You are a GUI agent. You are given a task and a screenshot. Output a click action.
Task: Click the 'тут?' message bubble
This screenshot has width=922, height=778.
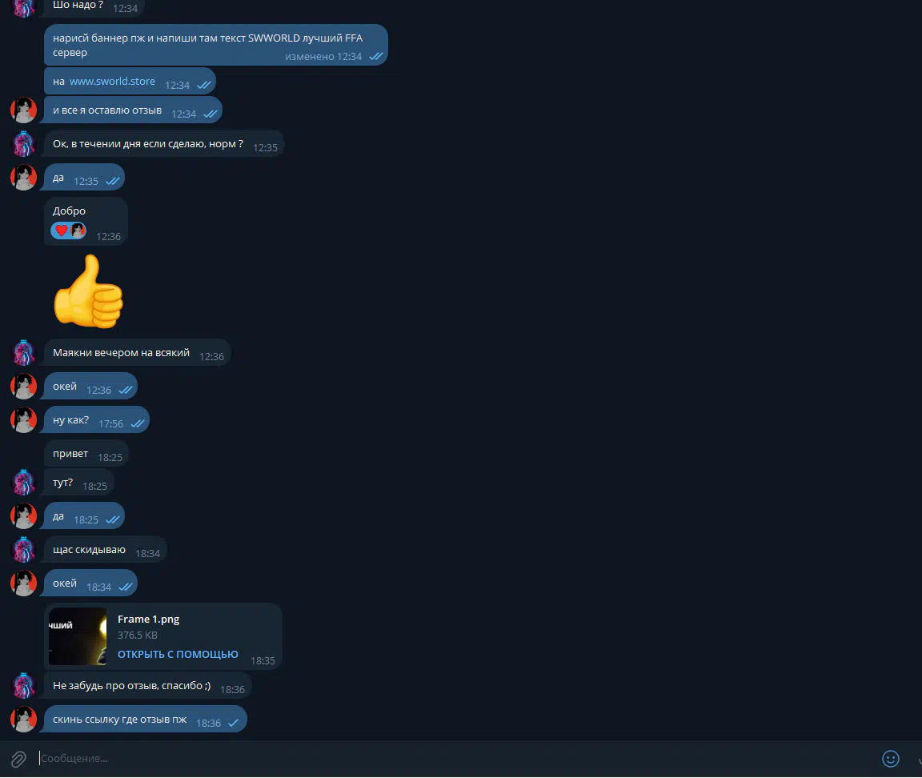tap(78, 483)
